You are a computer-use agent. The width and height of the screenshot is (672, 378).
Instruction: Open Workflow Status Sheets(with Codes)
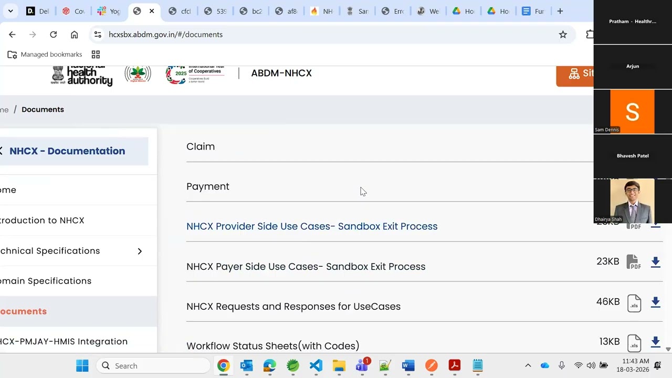click(273, 346)
